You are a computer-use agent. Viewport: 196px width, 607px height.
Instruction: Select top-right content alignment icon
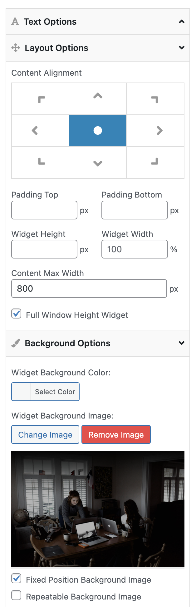point(155,99)
